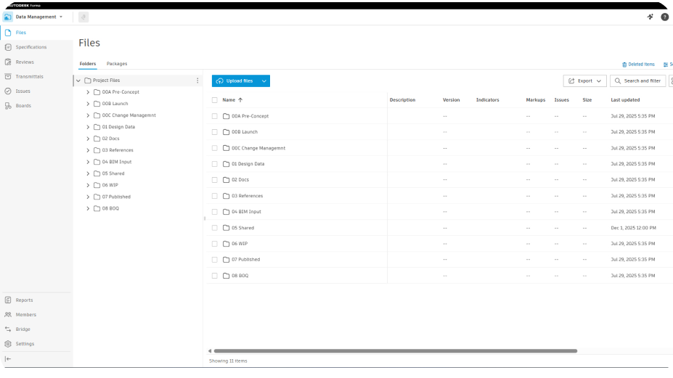
Task: Check the select-all checkbox in header
Action: [x=215, y=100]
